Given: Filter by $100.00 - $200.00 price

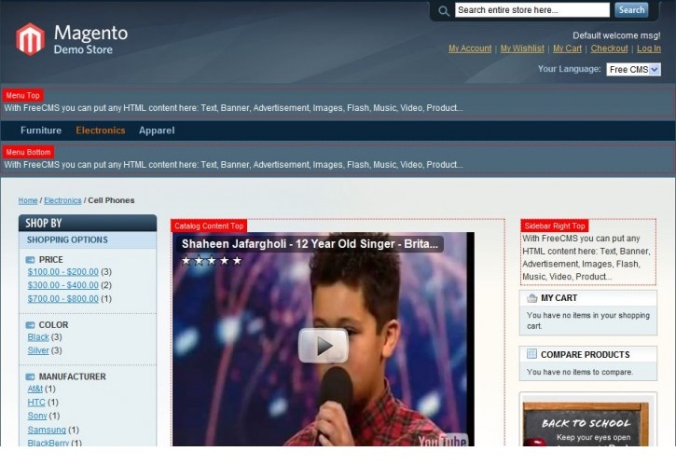Looking at the screenshot, I should 62,272.
